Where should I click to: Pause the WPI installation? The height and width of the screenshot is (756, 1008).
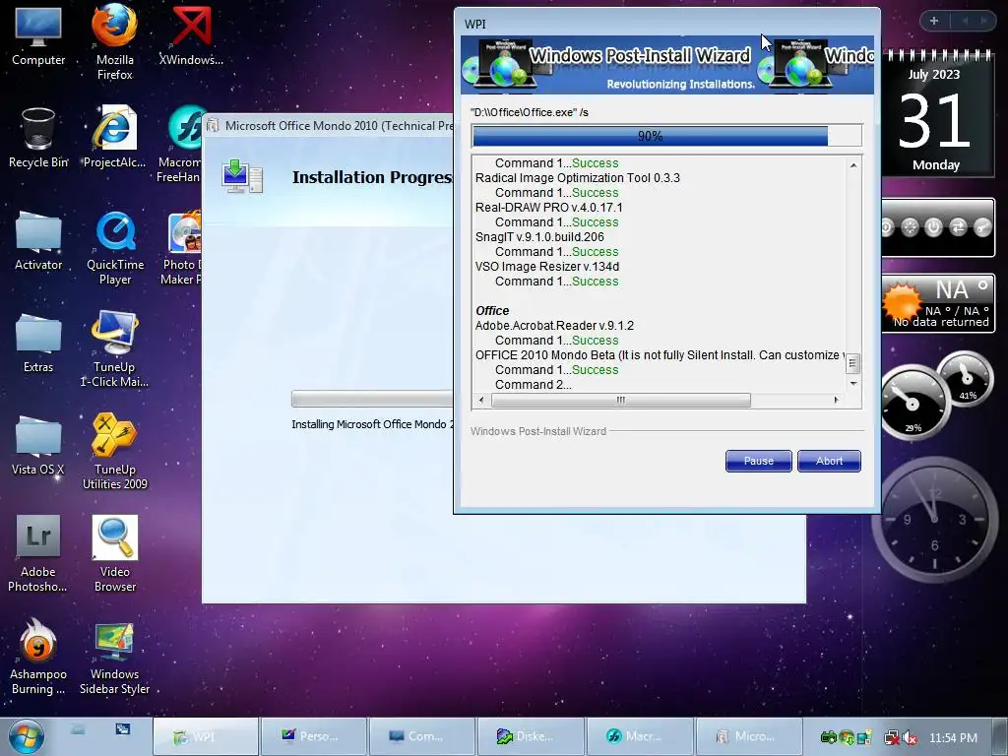click(759, 461)
